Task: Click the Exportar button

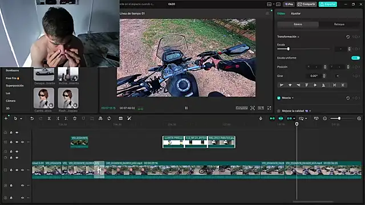Action: point(328,4)
